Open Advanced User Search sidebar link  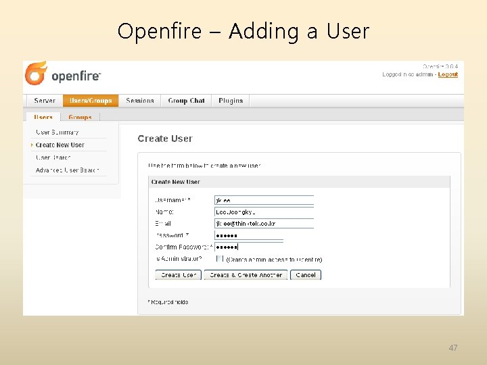(67, 170)
